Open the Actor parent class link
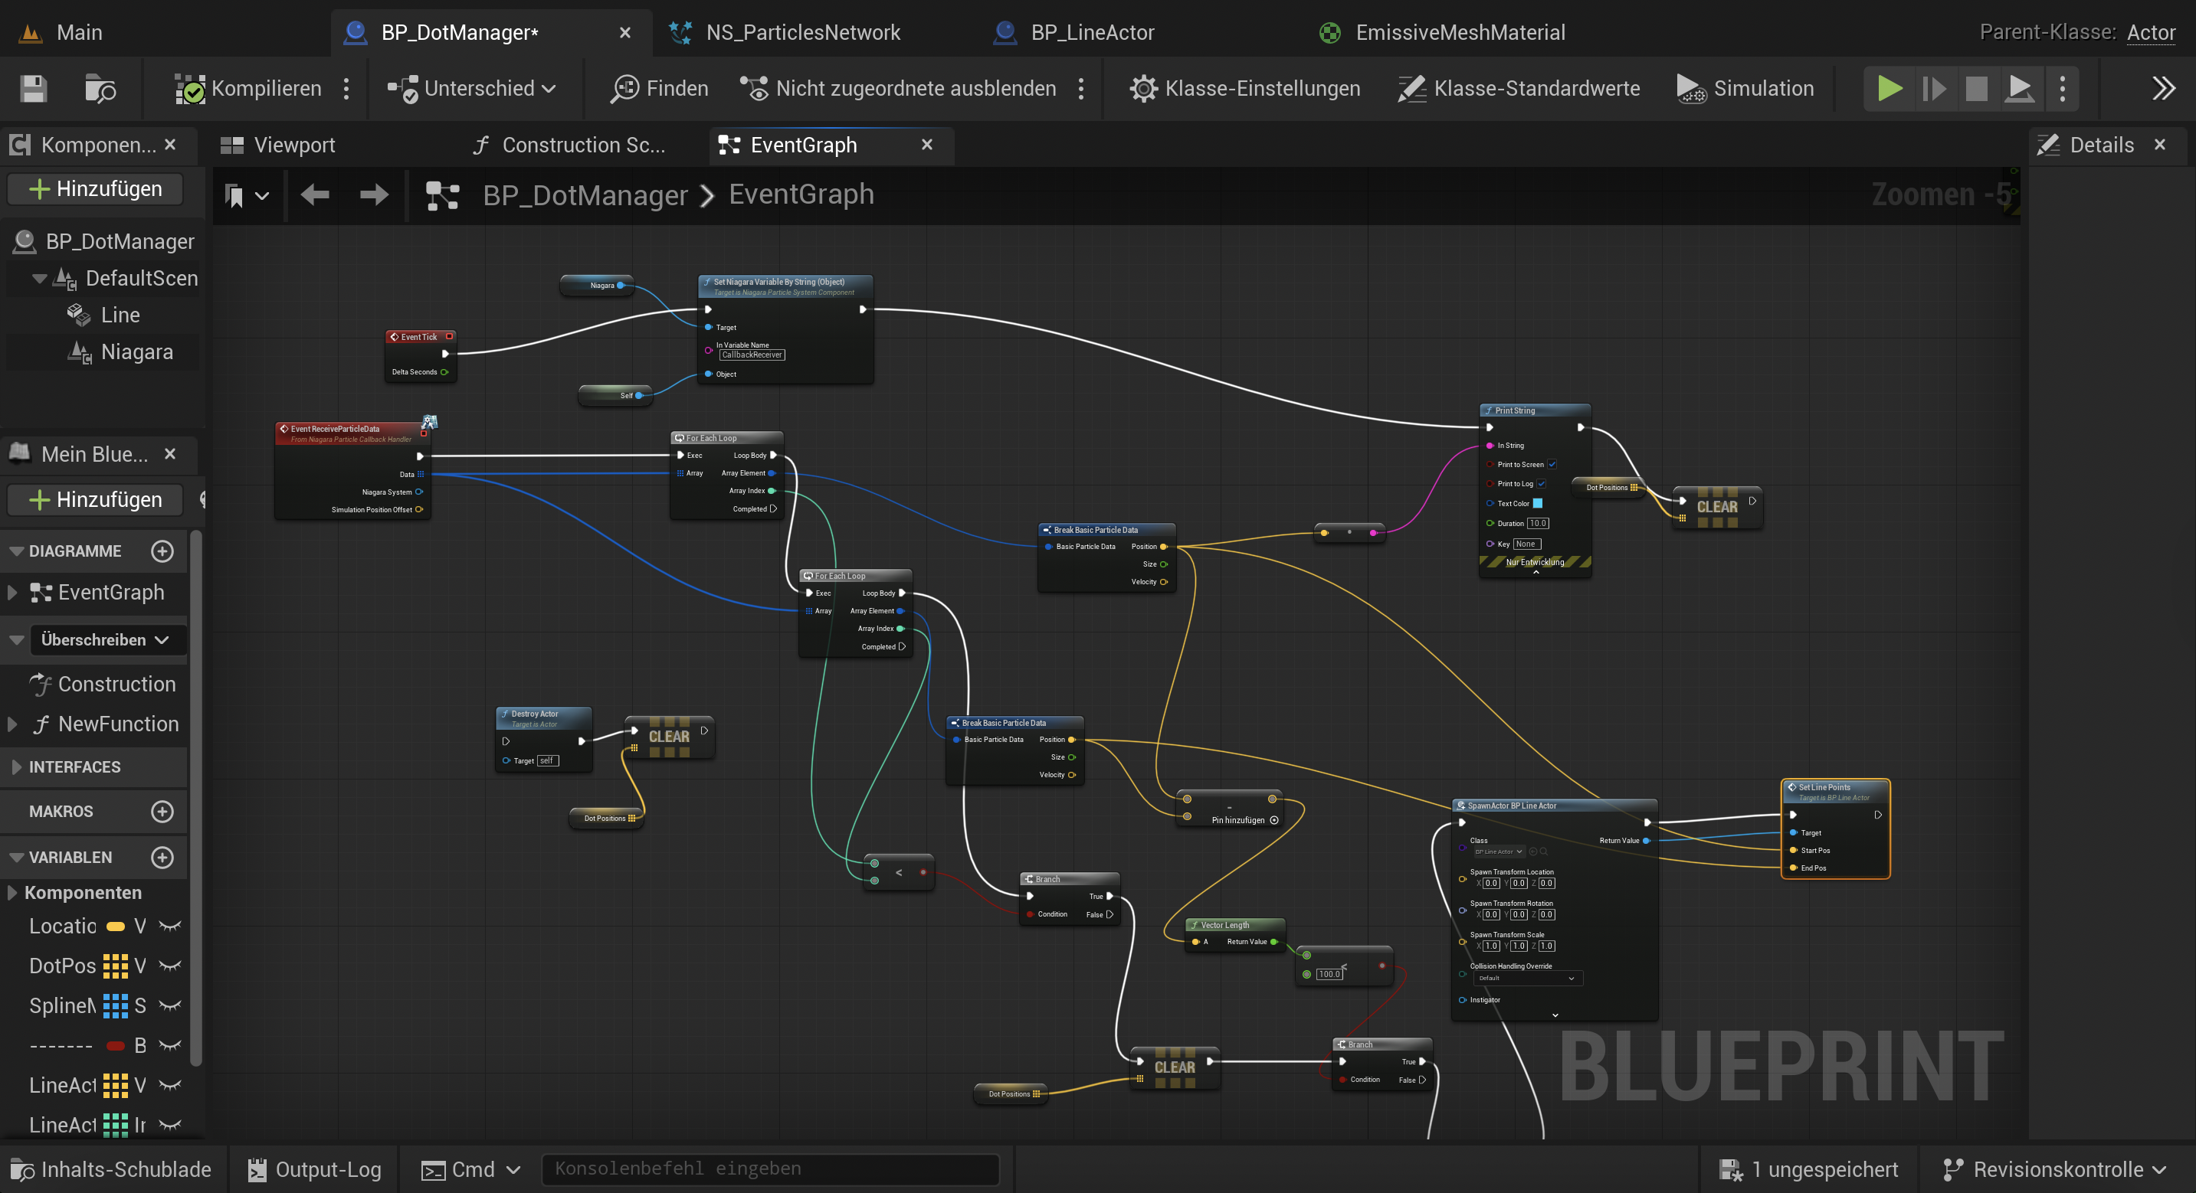Screen dimensions: 2196x1193 [x=2151, y=32]
